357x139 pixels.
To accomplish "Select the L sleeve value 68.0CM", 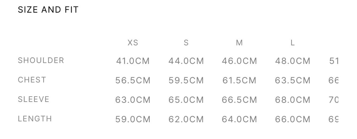I will 293,100.
